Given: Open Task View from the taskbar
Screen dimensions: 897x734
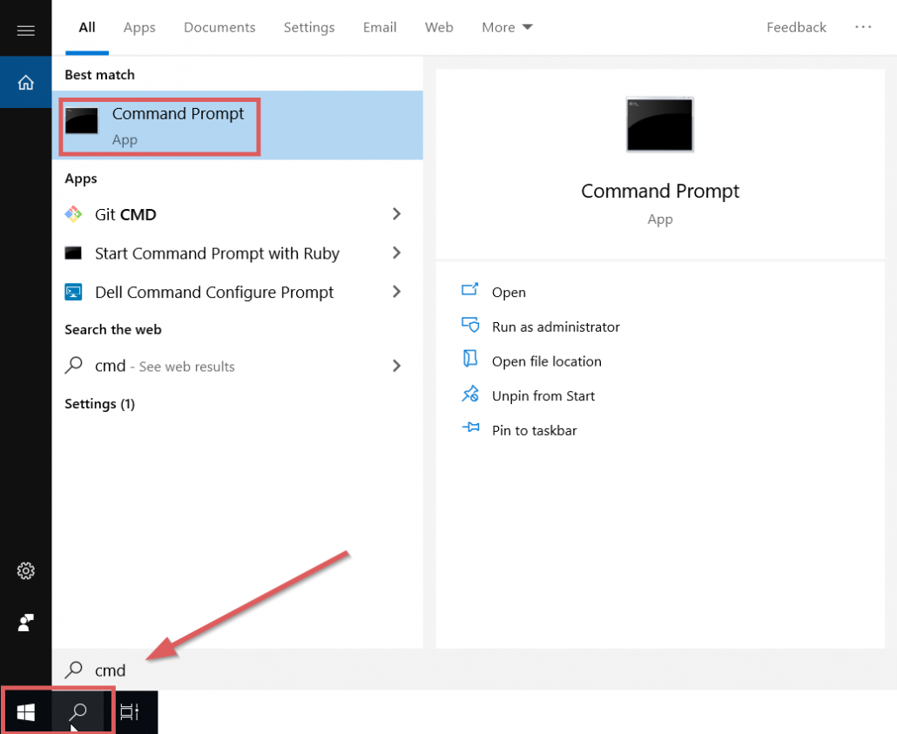Looking at the screenshot, I should 129,712.
